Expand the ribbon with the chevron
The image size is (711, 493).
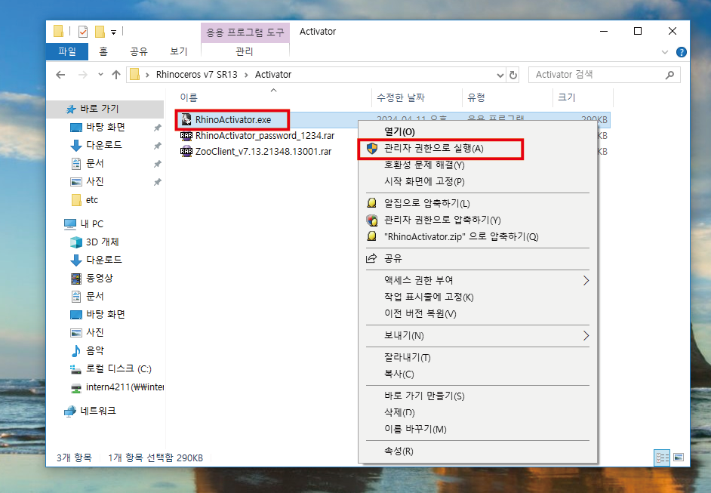point(665,52)
